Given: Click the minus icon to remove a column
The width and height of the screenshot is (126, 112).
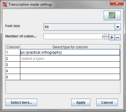Looking at the screenshot, I should [x=118, y=37].
